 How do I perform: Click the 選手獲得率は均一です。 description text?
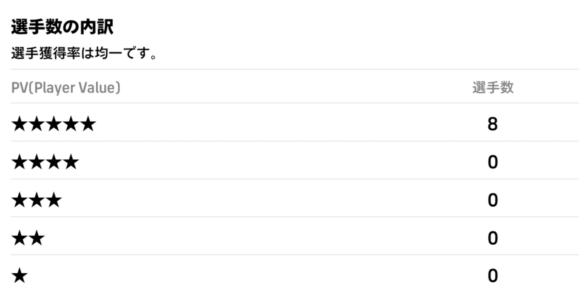click(84, 53)
